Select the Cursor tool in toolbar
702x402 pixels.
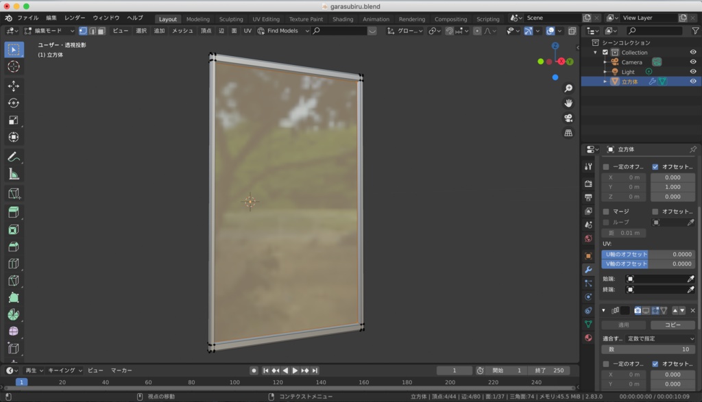point(14,66)
